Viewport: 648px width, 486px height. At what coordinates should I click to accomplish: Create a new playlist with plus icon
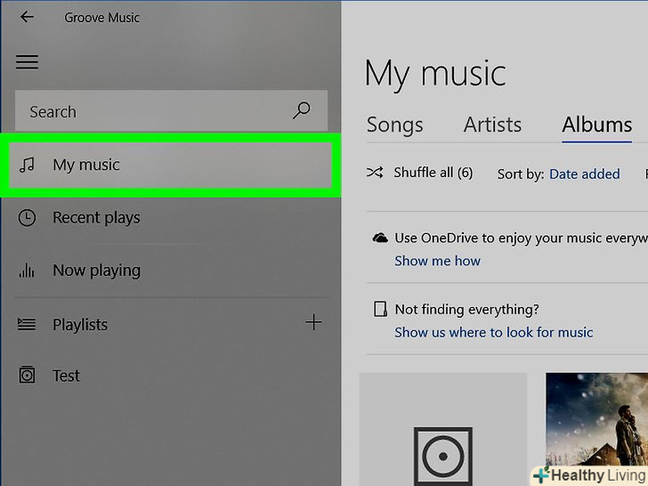pyautogui.click(x=313, y=322)
